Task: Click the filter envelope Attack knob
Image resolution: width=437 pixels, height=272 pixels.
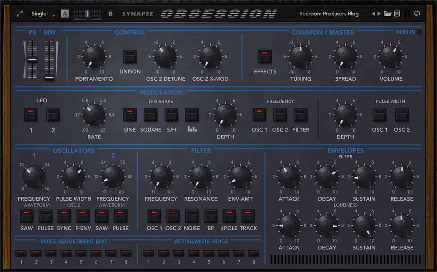Action: [289, 177]
